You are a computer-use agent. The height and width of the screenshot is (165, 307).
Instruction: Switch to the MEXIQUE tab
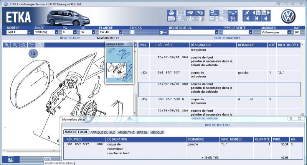click(157, 132)
